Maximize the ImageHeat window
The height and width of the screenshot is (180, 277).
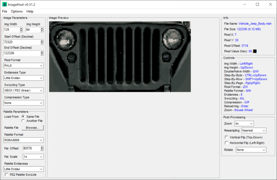pos(257,4)
